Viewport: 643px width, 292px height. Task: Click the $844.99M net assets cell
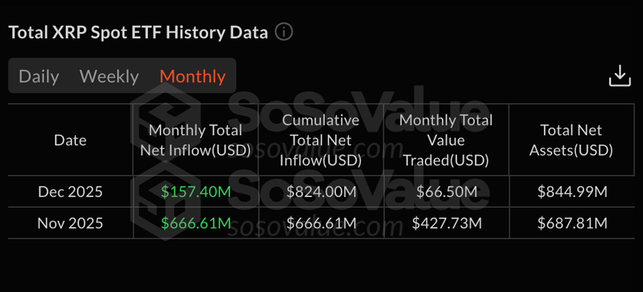[572, 192]
